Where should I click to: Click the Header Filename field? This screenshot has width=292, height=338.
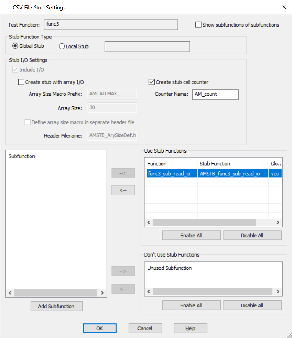[112, 136]
